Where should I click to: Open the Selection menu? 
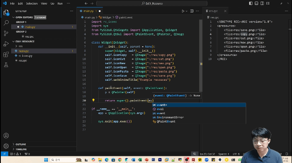point(32,3)
